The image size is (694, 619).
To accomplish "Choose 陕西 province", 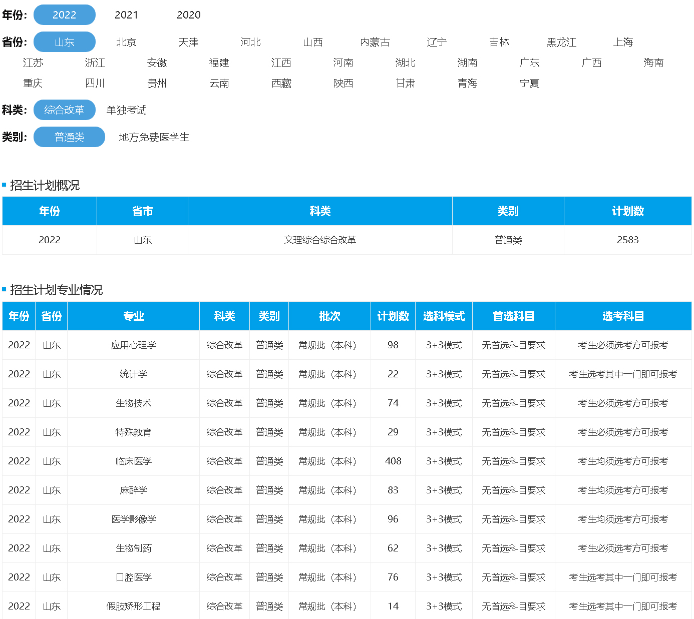I will [343, 83].
